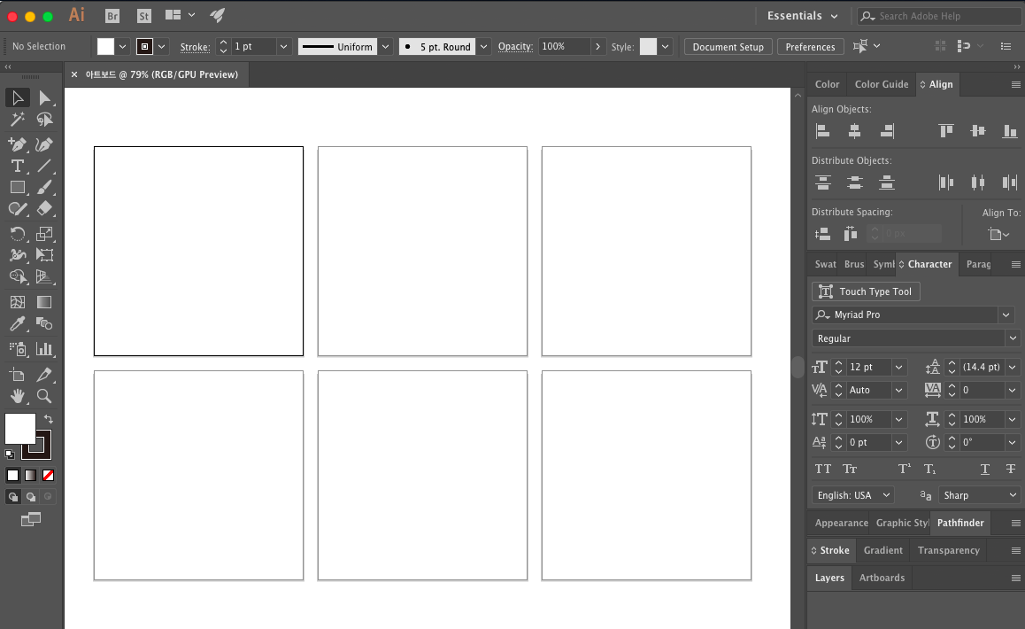Click the Touch Type Tool button
This screenshot has width=1025, height=629.
click(x=867, y=291)
